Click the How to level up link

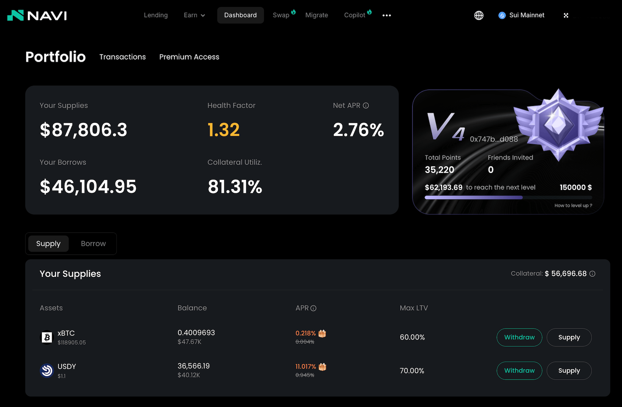coord(573,206)
